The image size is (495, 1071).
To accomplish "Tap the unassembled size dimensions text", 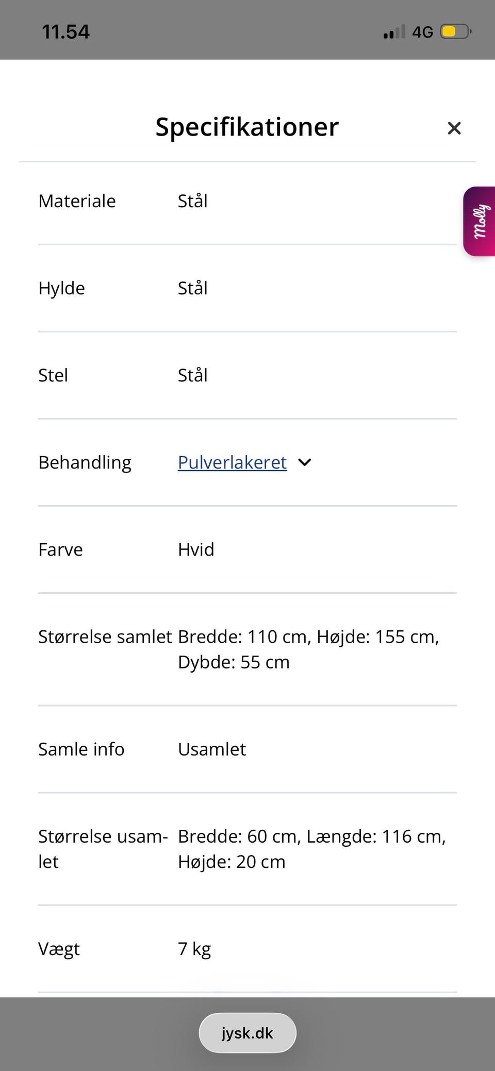I will coord(311,848).
